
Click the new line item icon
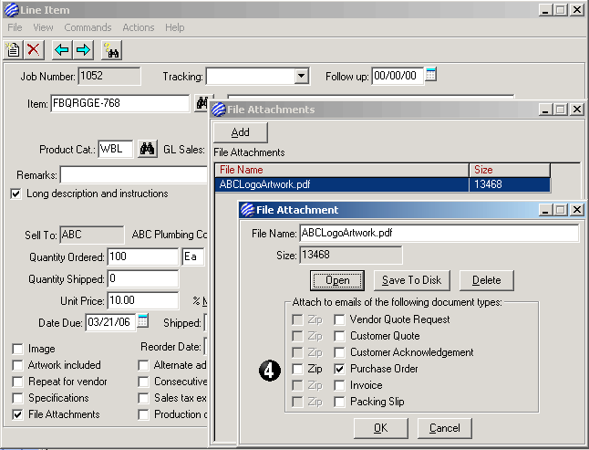(13, 49)
